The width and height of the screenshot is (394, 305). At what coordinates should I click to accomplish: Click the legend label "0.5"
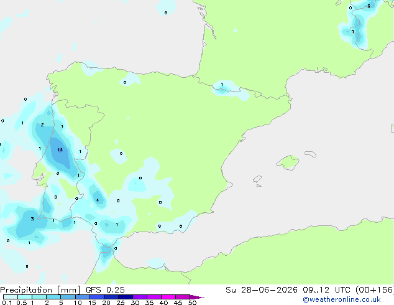(21, 303)
